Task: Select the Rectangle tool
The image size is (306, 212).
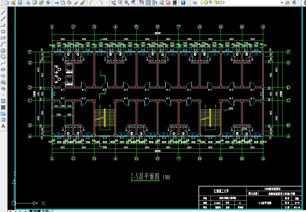Action: coord(3,38)
